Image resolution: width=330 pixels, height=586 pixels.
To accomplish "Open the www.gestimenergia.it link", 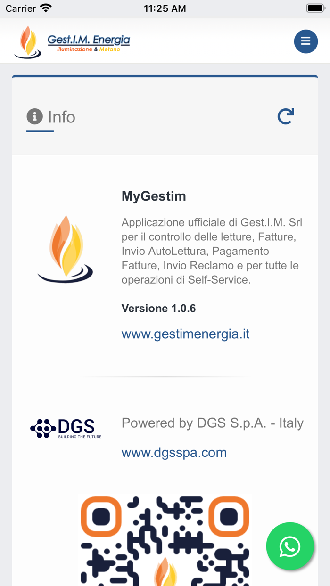I will tap(185, 334).
